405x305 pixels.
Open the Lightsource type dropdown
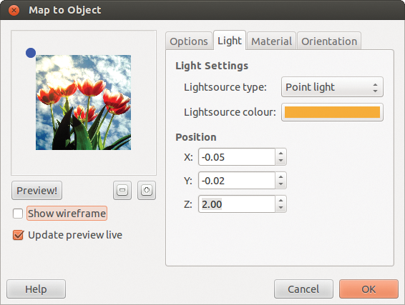click(332, 87)
